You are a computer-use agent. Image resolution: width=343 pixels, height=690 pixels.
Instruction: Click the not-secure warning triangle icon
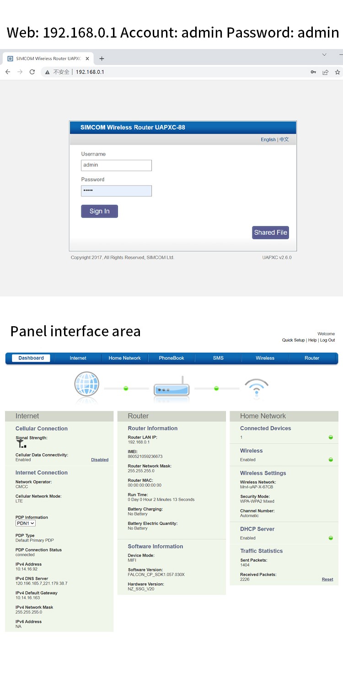click(47, 72)
